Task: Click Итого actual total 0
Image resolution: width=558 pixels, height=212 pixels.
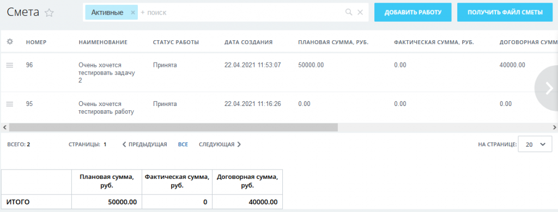Action: coord(205,202)
